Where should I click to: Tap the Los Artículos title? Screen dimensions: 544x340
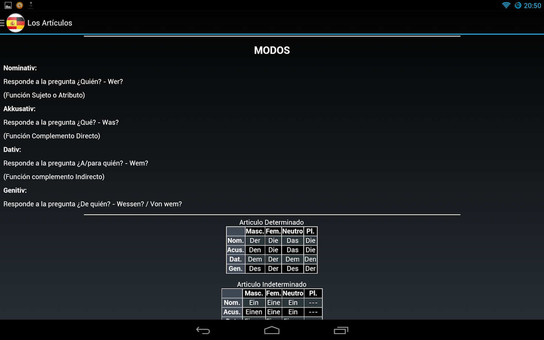point(50,23)
